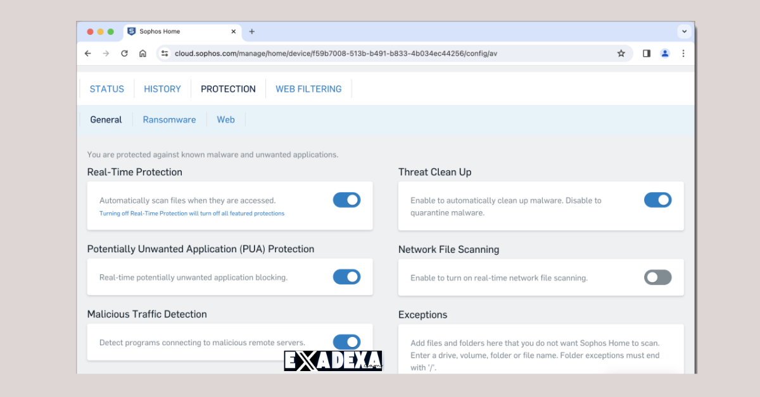Click the browser back arrow
The width and height of the screenshot is (760, 397).
click(87, 53)
